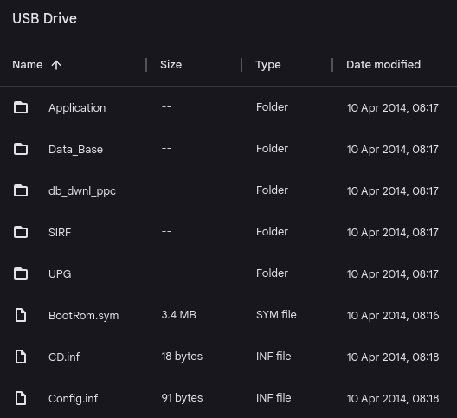The width and height of the screenshot is (457, 418).
Task: Sort files by Name column
Action: (28, 64)
